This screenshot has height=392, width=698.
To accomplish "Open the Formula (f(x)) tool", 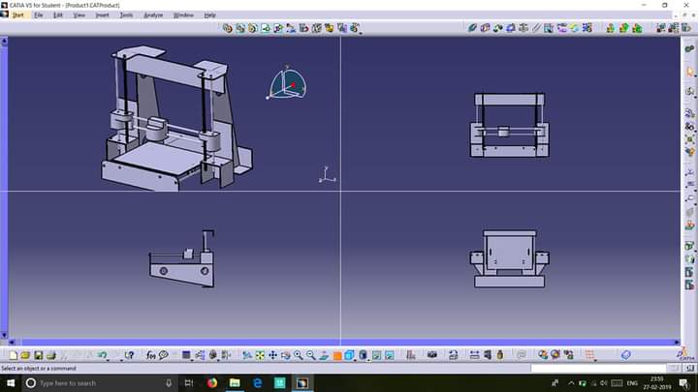I will 151,355.
